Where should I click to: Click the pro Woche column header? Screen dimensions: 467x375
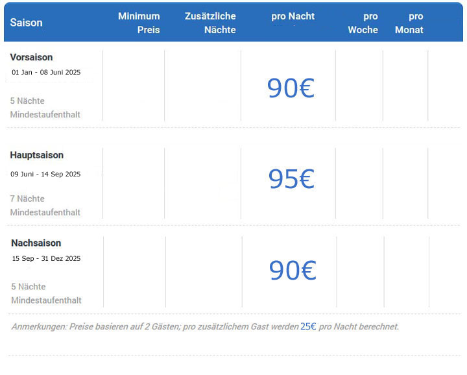point(363,23)
